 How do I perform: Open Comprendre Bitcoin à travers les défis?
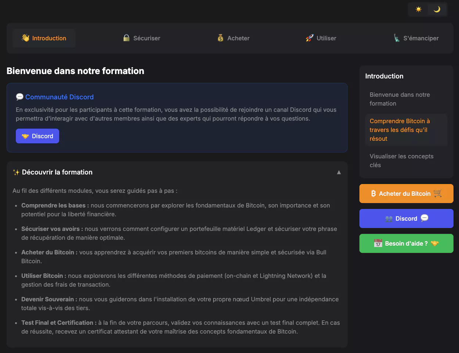(x=399, y=130)
